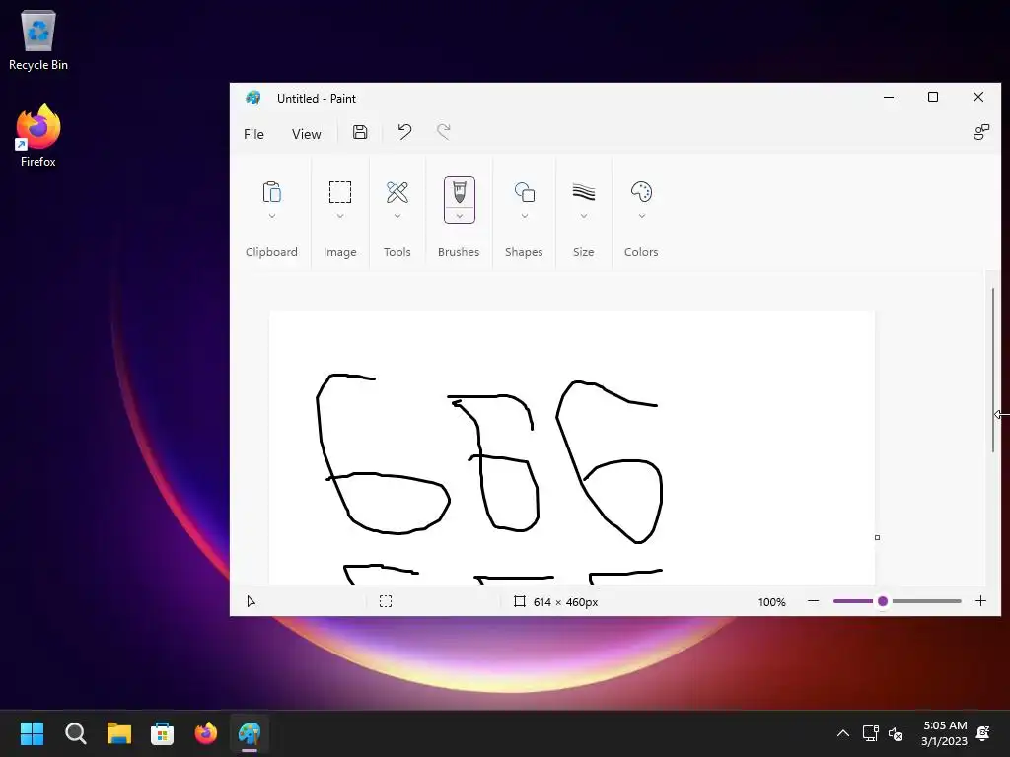Click the Size line thickness icon
The height and width of the screenshot is (757, 1010).
(x=584, y=192)
